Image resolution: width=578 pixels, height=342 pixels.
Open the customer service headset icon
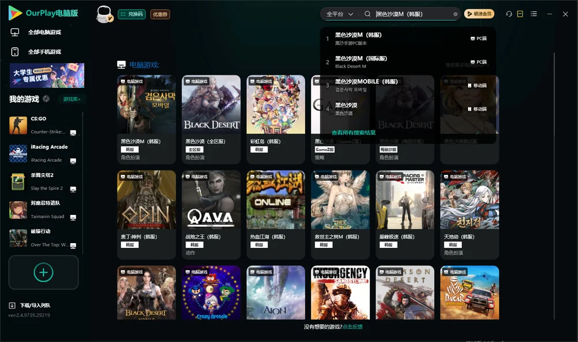(x=509, y=14)
